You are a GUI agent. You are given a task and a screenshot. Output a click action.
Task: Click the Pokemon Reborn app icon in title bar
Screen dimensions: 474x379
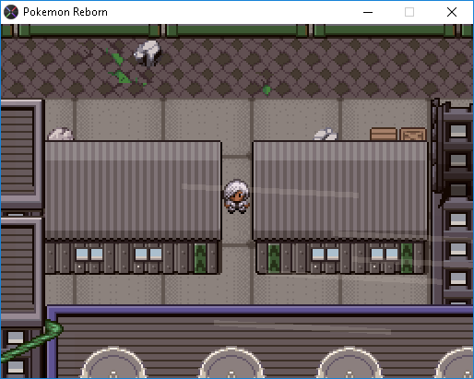click(11, 12)
